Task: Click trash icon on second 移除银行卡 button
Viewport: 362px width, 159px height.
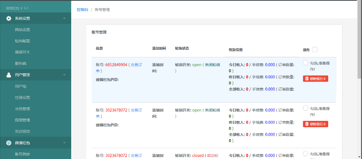Action: (307, 124)
